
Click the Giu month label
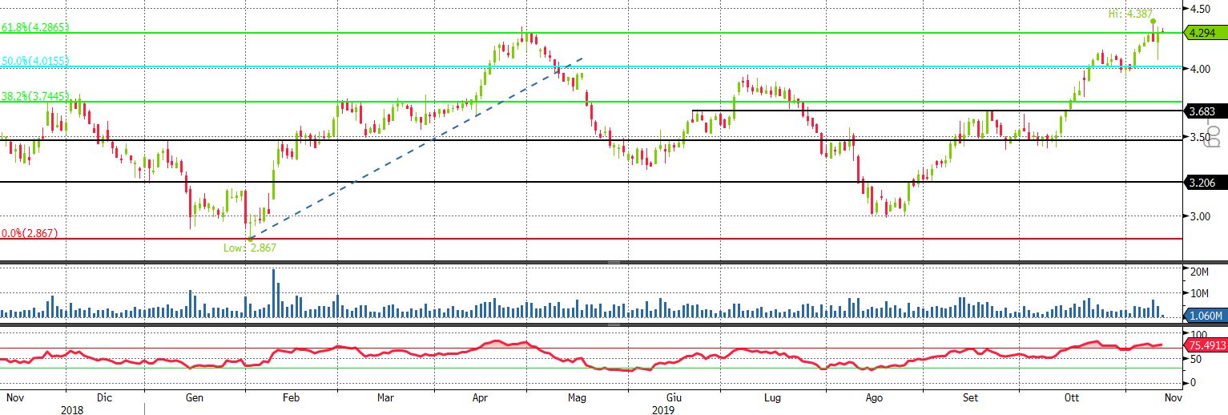[x=674, y=397]
